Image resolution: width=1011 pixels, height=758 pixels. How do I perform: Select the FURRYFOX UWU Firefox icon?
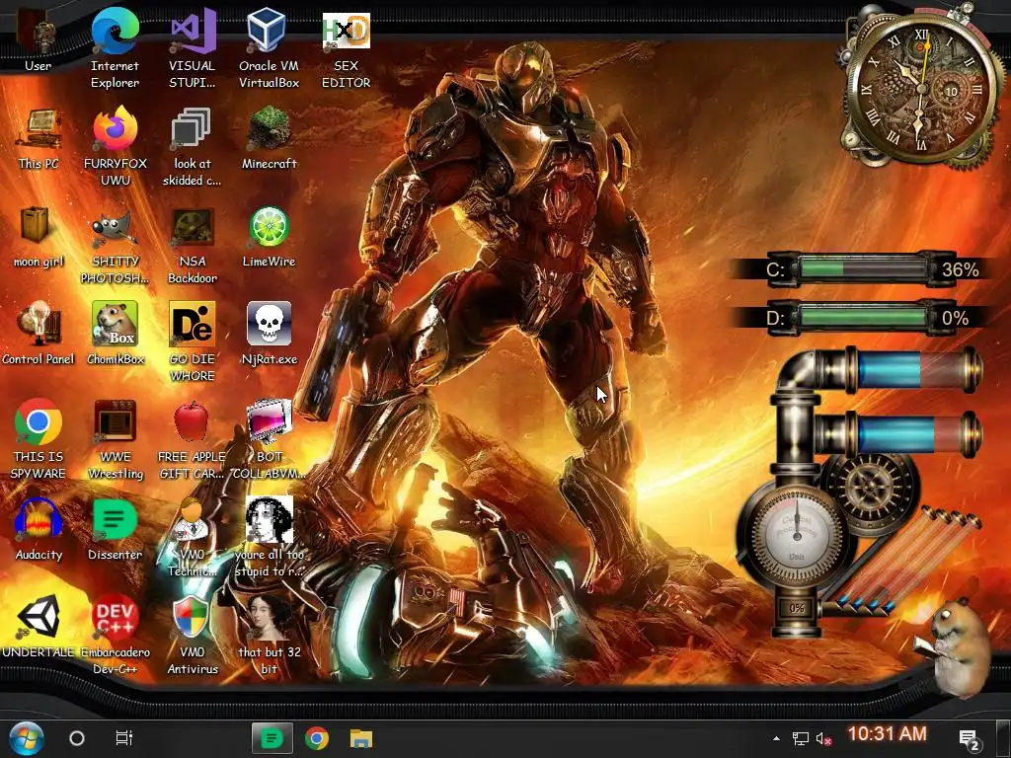(x=115, y=146)
